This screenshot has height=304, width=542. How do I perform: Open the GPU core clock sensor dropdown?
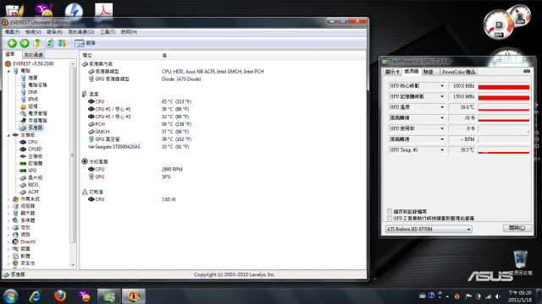tap(442, 86)
